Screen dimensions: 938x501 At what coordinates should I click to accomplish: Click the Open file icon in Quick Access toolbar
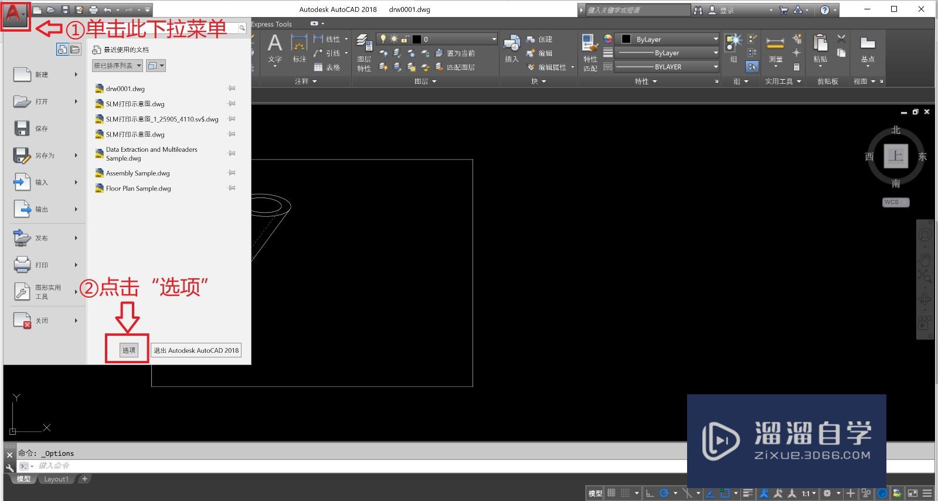(x=51, y=10)
